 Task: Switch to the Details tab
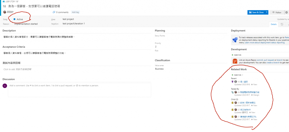273,24
